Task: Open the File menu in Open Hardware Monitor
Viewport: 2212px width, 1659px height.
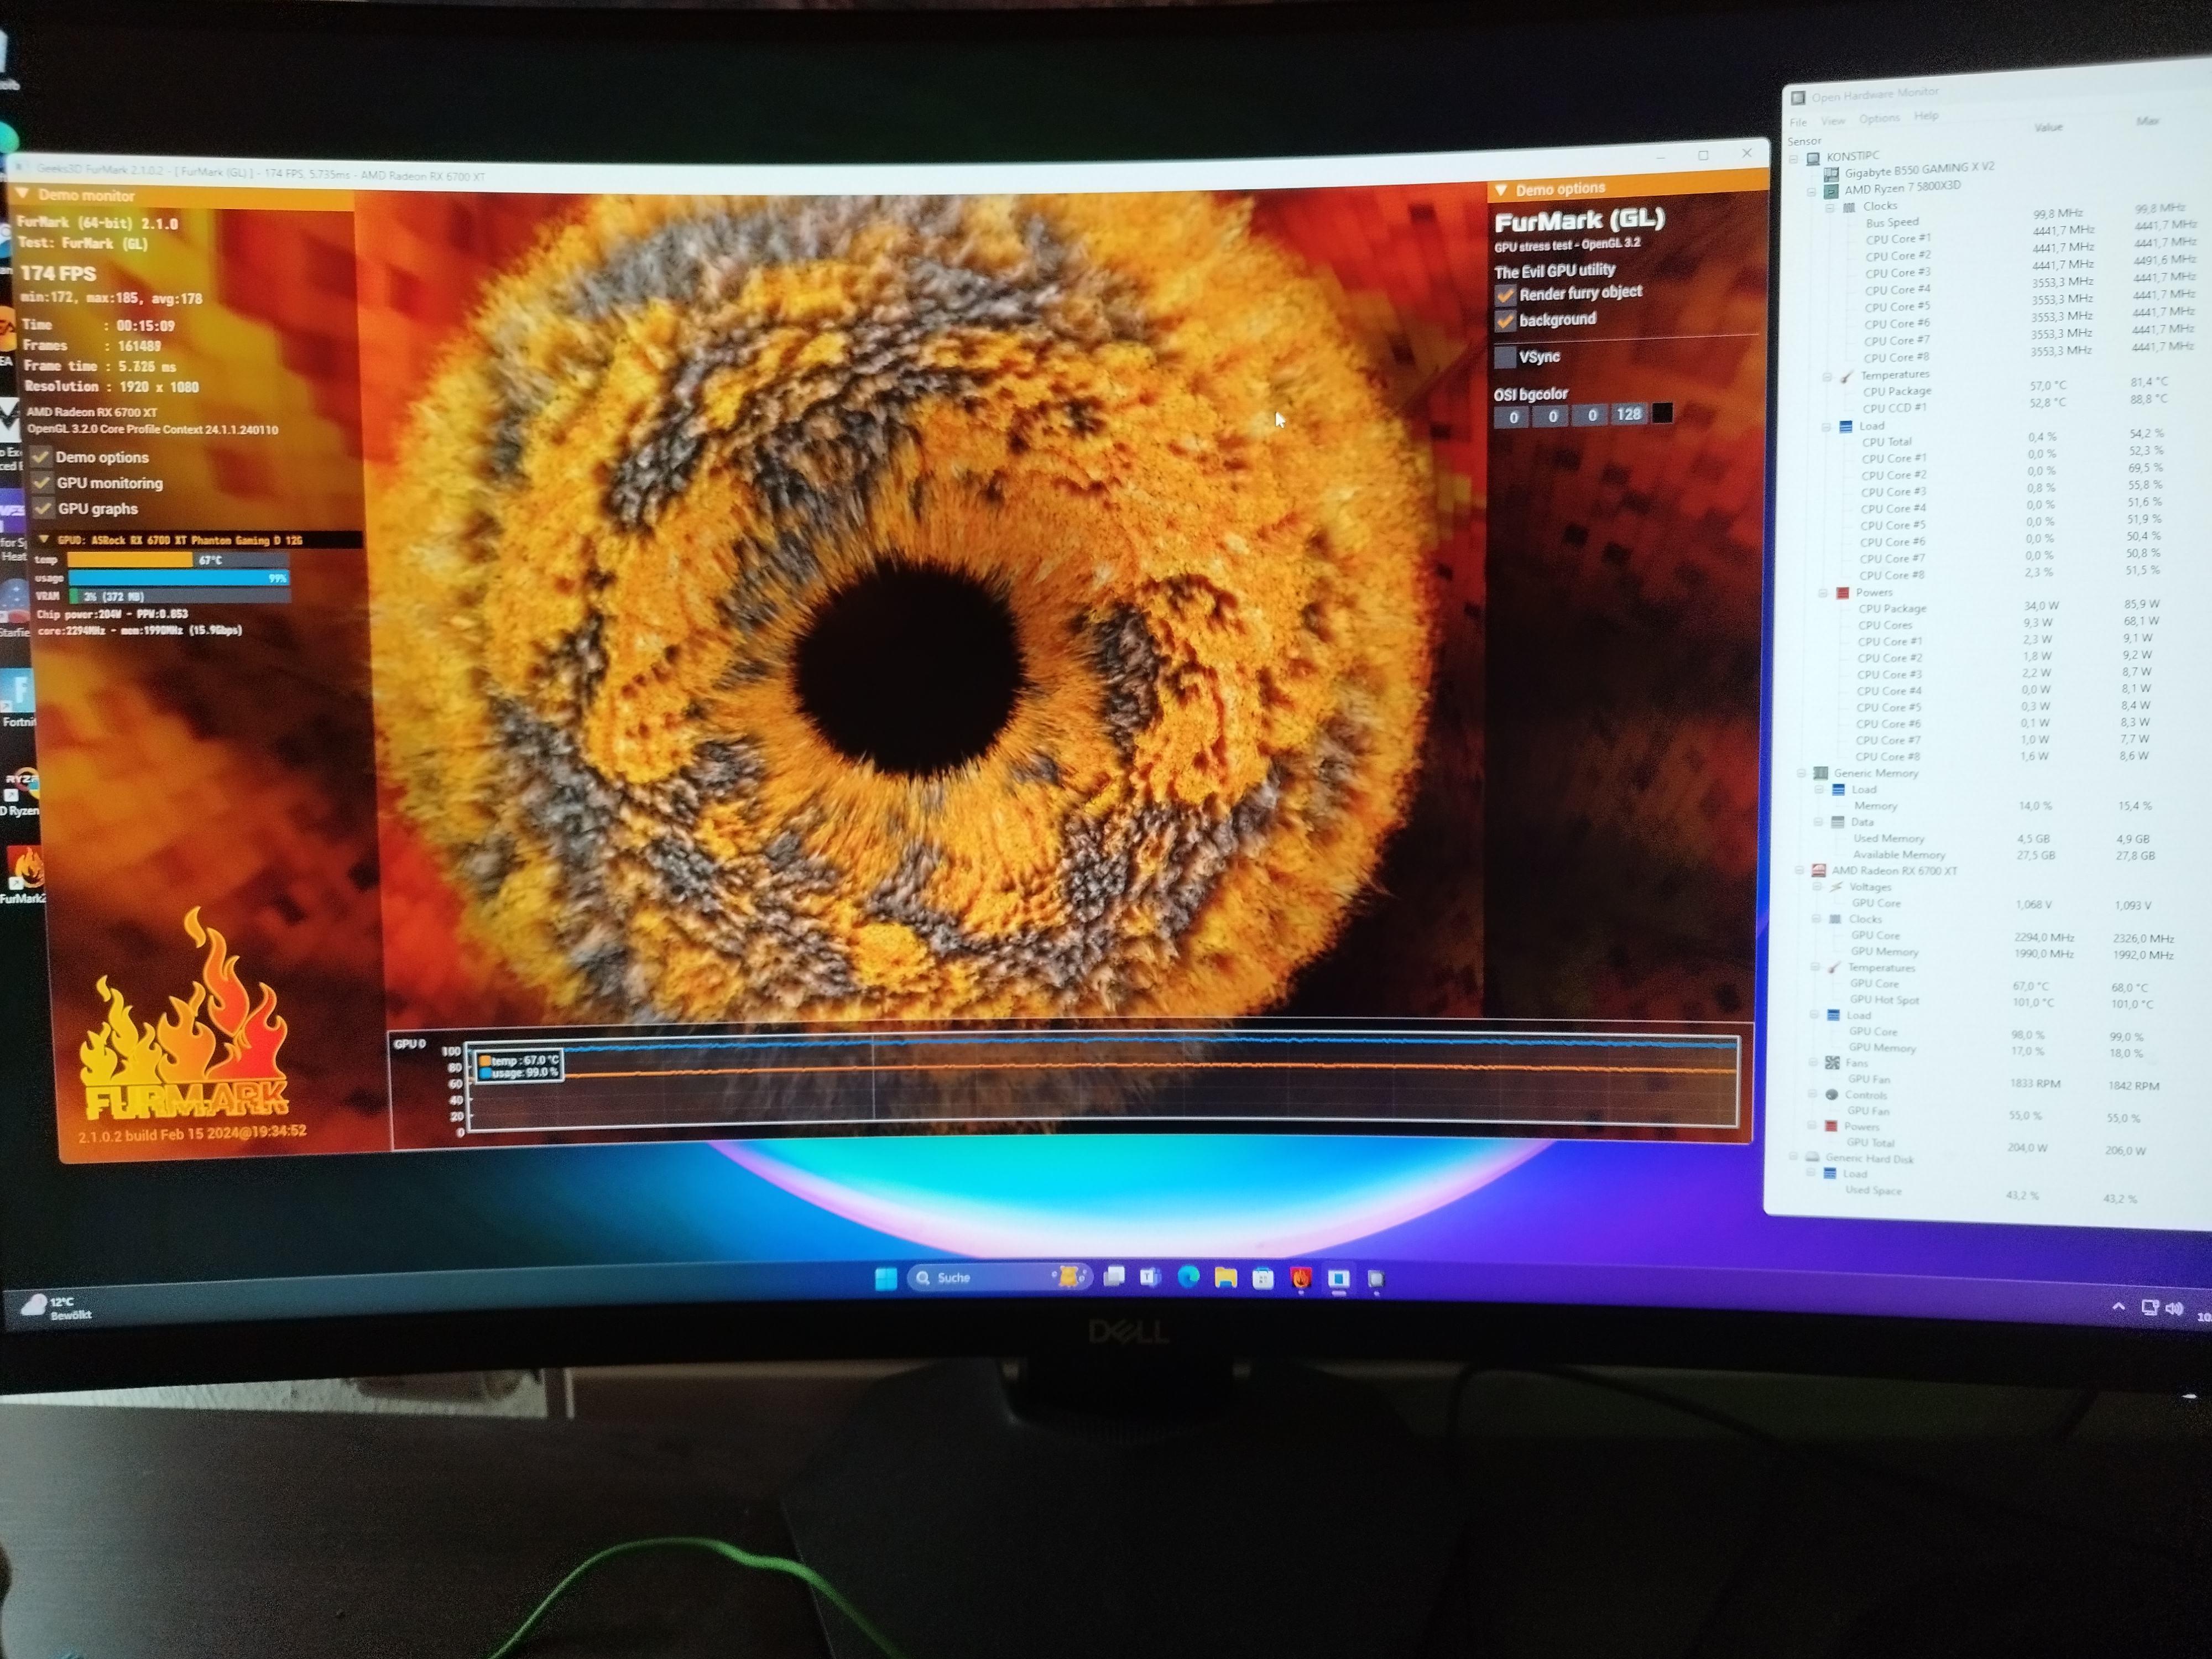Action: (x=1798, y=123)
